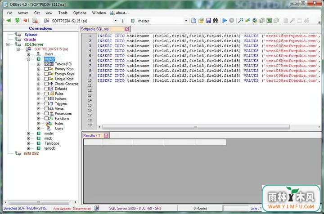Click the red disconnect plug icon
324x214 pixels.
26,21
